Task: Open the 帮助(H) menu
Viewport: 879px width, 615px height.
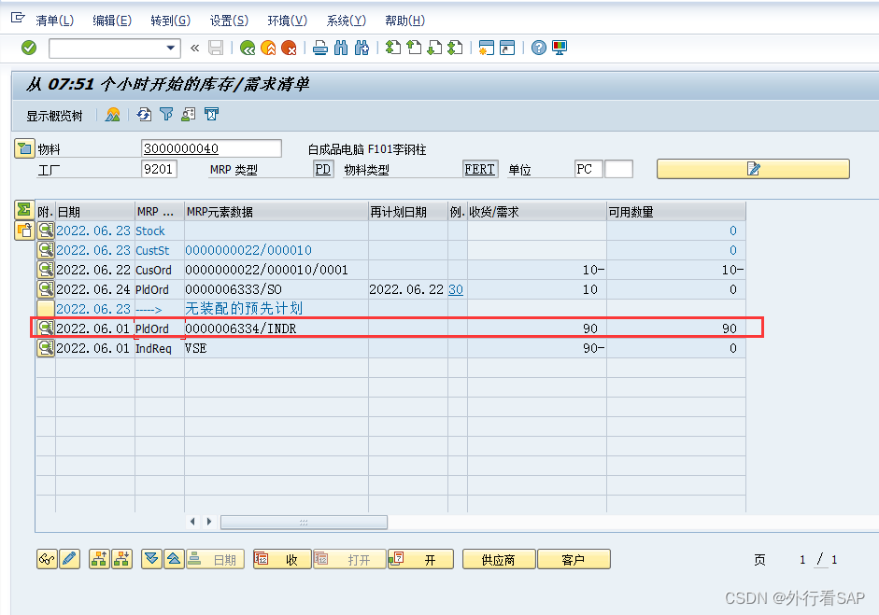Action: click(x=404, y=21)
